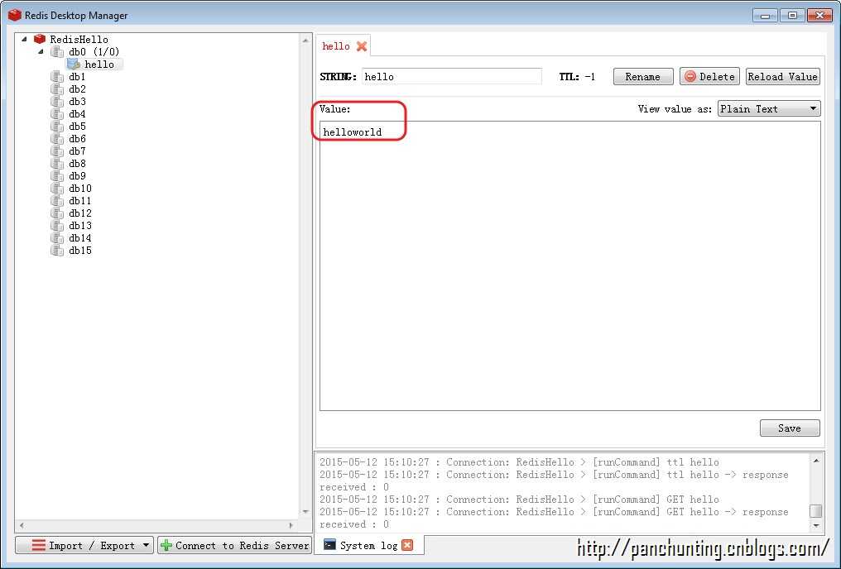Click the db5 database icon
Image resolution: width=841 pixels, height=569 pixels.
point(57,127)
